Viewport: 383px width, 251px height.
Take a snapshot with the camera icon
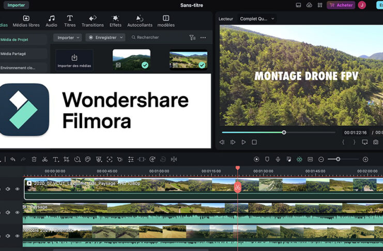tap(376, 142)
